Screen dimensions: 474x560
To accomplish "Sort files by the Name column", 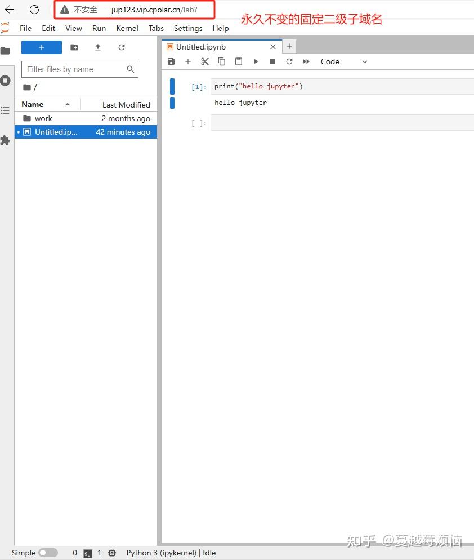I will coord(47,104).
